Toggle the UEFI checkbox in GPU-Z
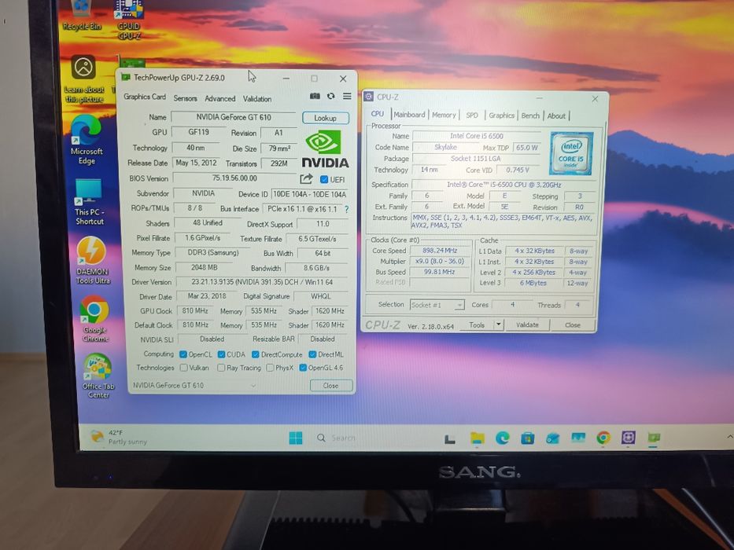 coord(324,179)
